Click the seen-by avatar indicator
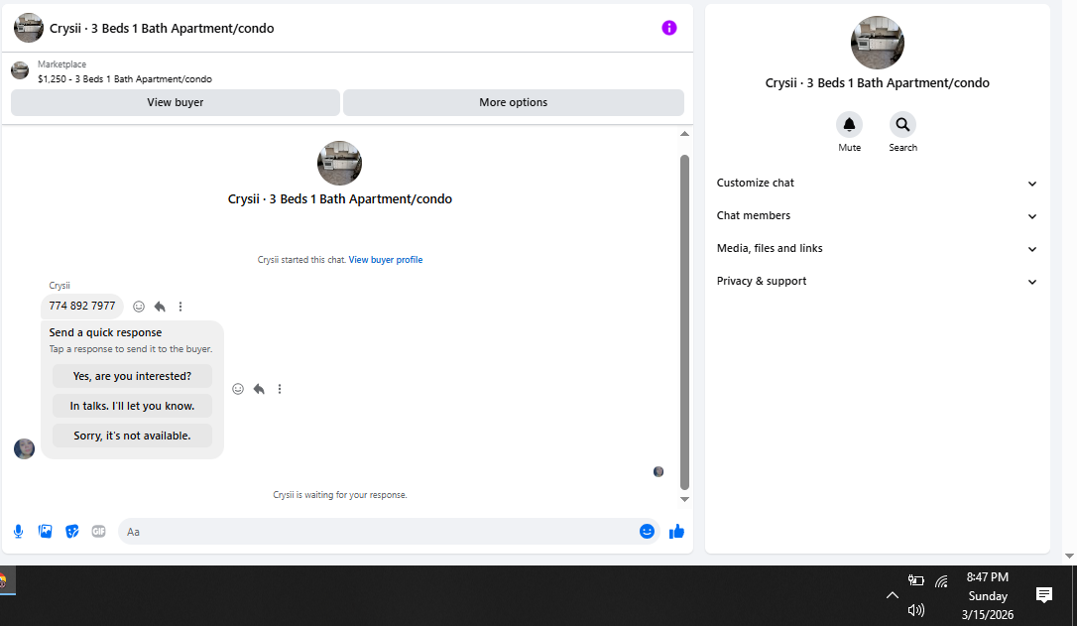1077x626 pixels. pos(658,471)
